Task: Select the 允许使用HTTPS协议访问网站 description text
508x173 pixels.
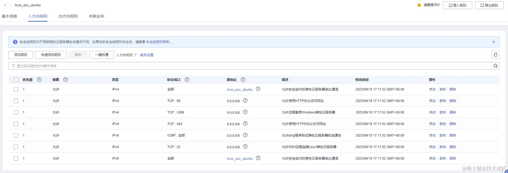Action: tap(304, 124)
